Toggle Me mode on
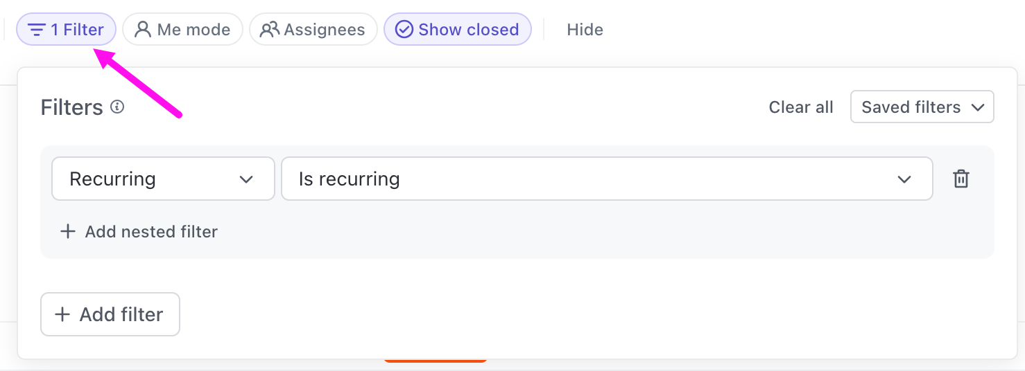 click(x=183, y=30)
